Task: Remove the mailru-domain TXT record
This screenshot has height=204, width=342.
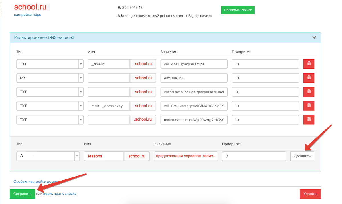Action: point(309,120)
